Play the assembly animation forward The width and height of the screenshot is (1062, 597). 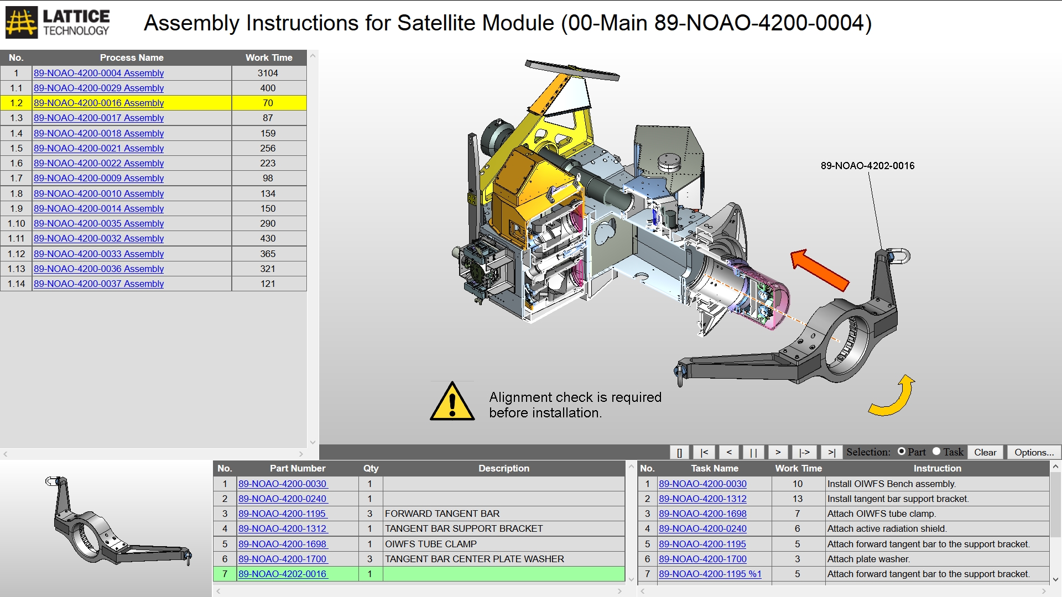point(778,452)
